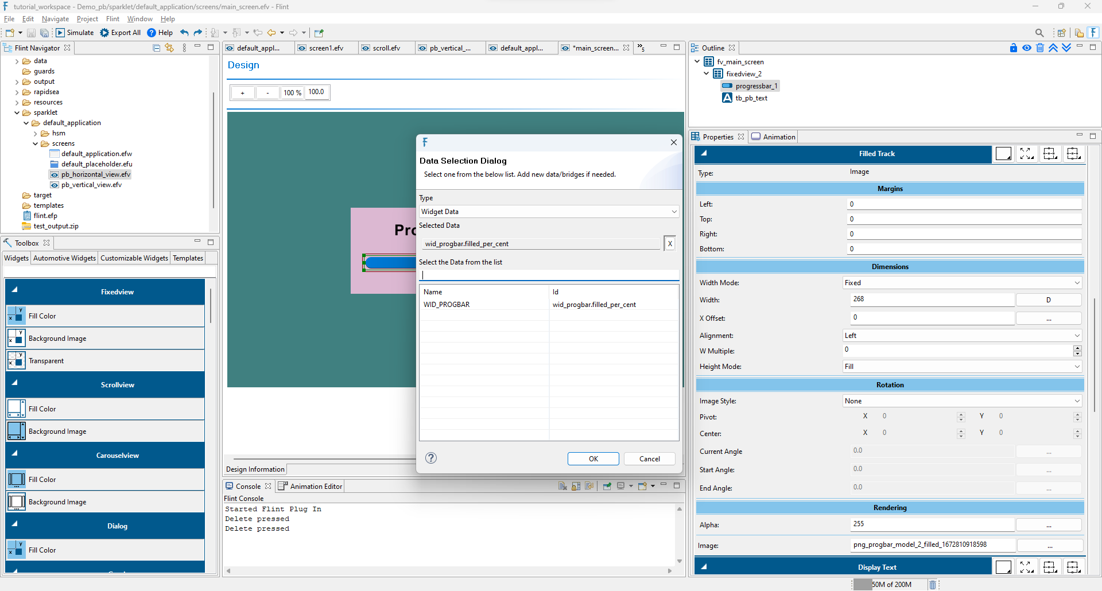Click OK in Data Selection Dialog
The width and height of the screenshot is (1102, 591).
[593, 459]
